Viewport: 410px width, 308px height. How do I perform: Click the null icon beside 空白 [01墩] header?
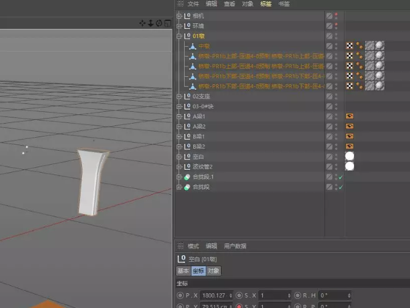click(x=182, y=259)
